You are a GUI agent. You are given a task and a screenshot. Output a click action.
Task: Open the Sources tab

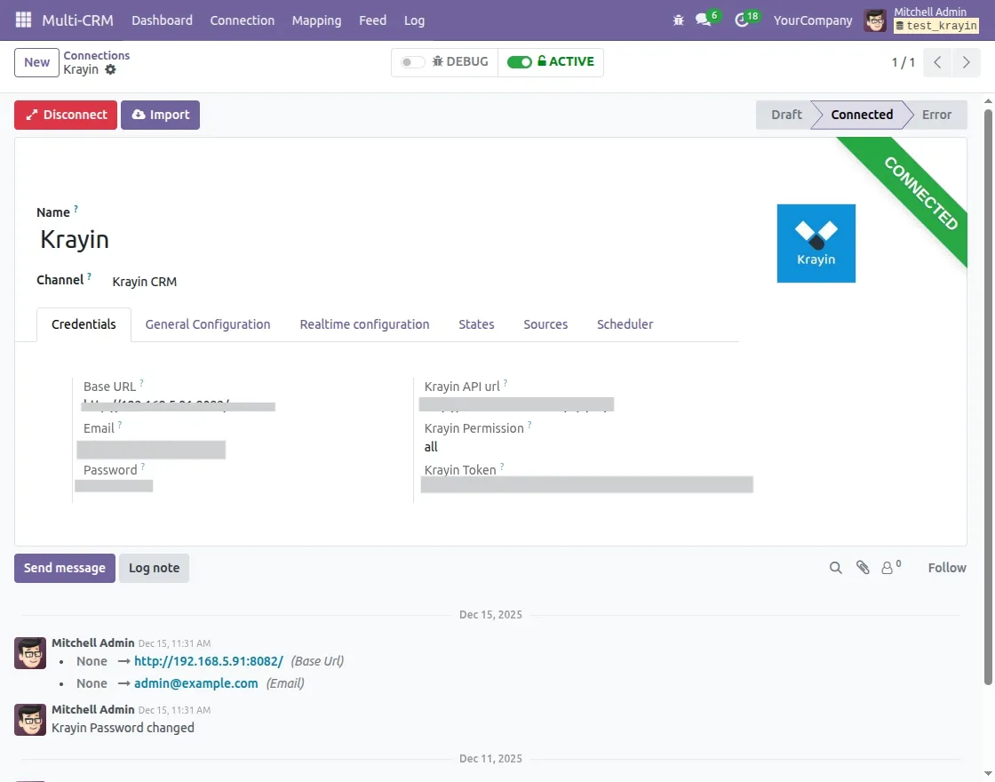[545, 324]
